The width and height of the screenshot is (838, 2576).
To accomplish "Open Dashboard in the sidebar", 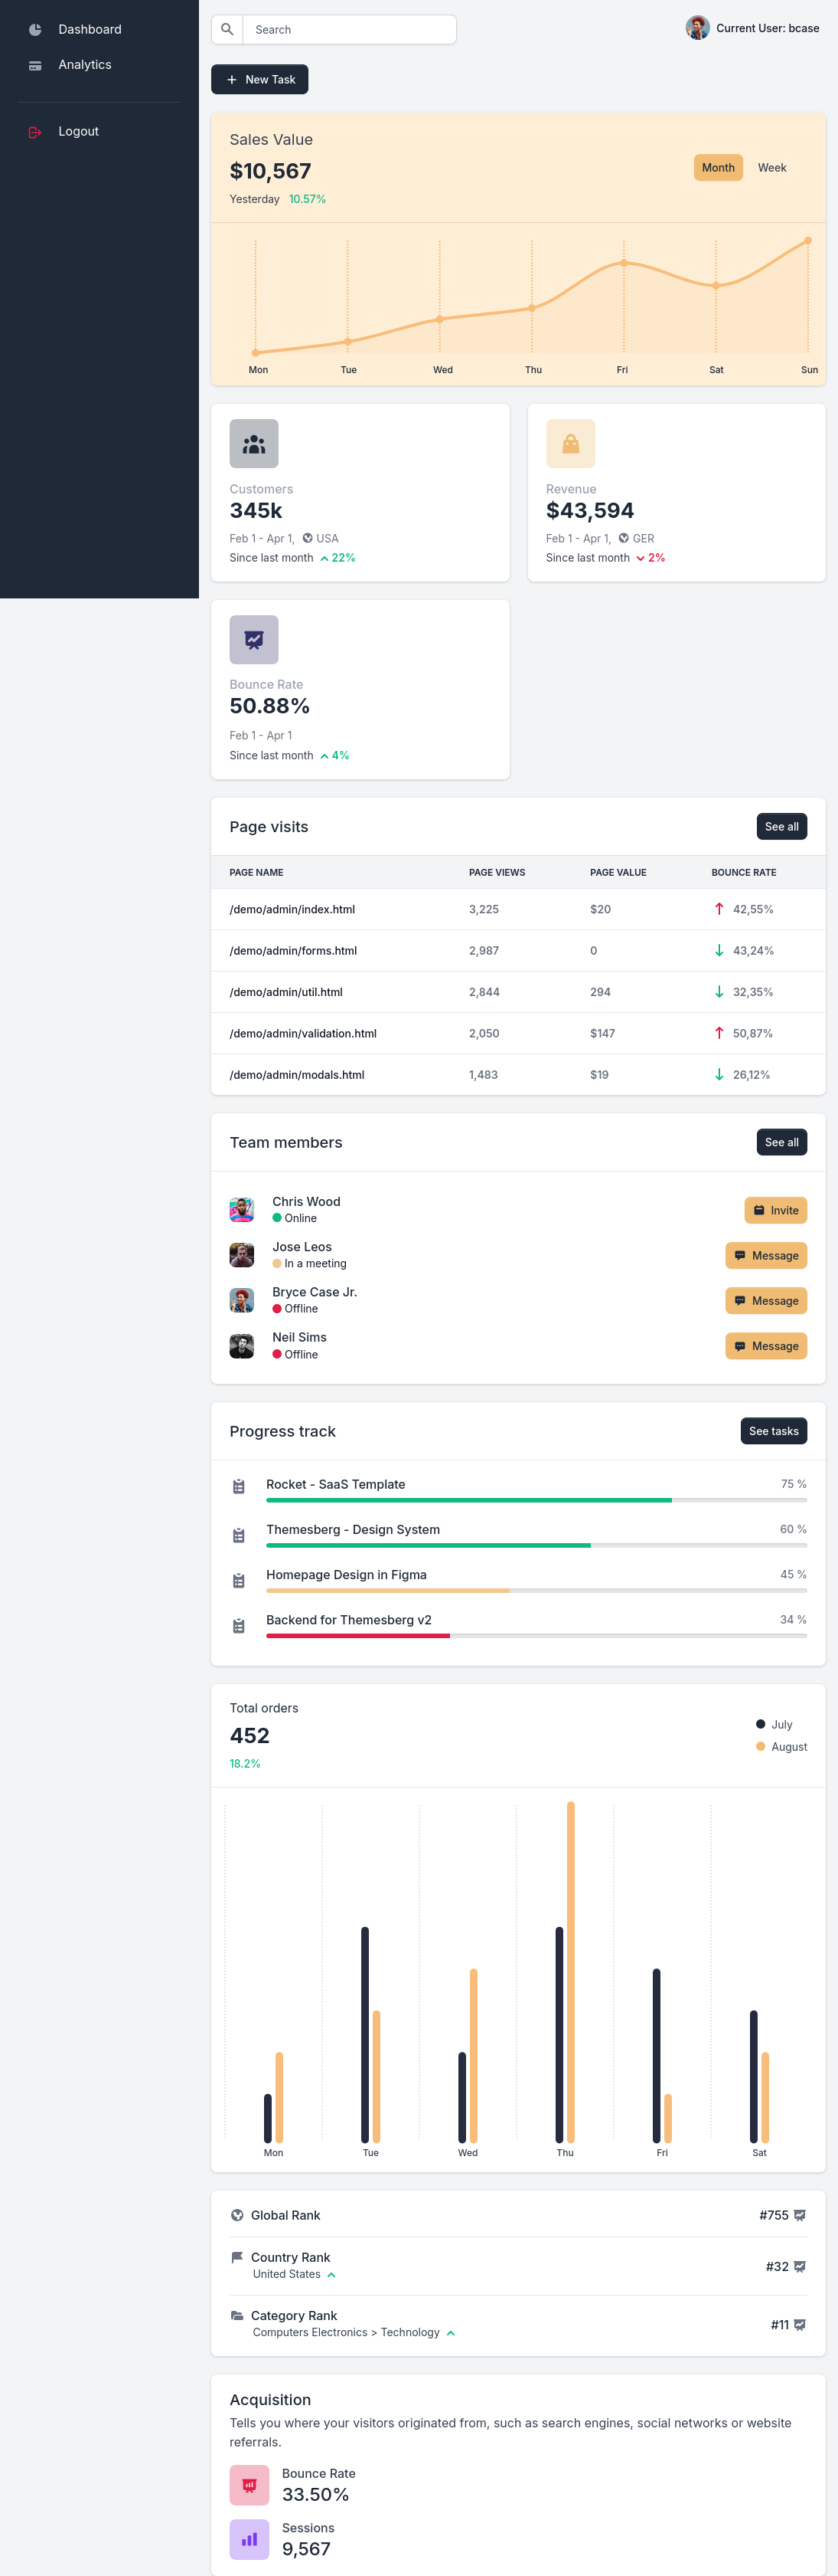I will (x=90, y=30).
